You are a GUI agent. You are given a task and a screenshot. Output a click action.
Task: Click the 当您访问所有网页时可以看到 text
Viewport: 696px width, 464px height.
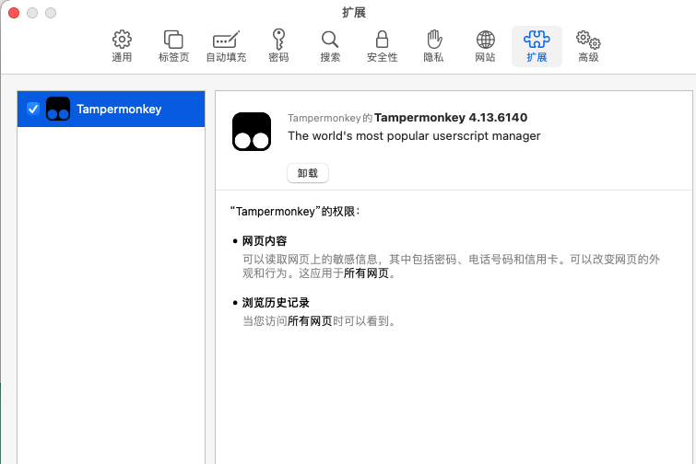(319, 321)
